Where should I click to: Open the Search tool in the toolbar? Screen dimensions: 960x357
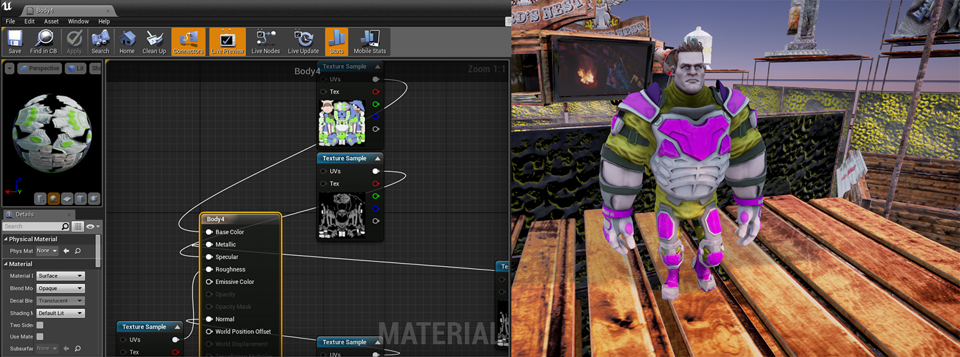click(x=100, y=42)
